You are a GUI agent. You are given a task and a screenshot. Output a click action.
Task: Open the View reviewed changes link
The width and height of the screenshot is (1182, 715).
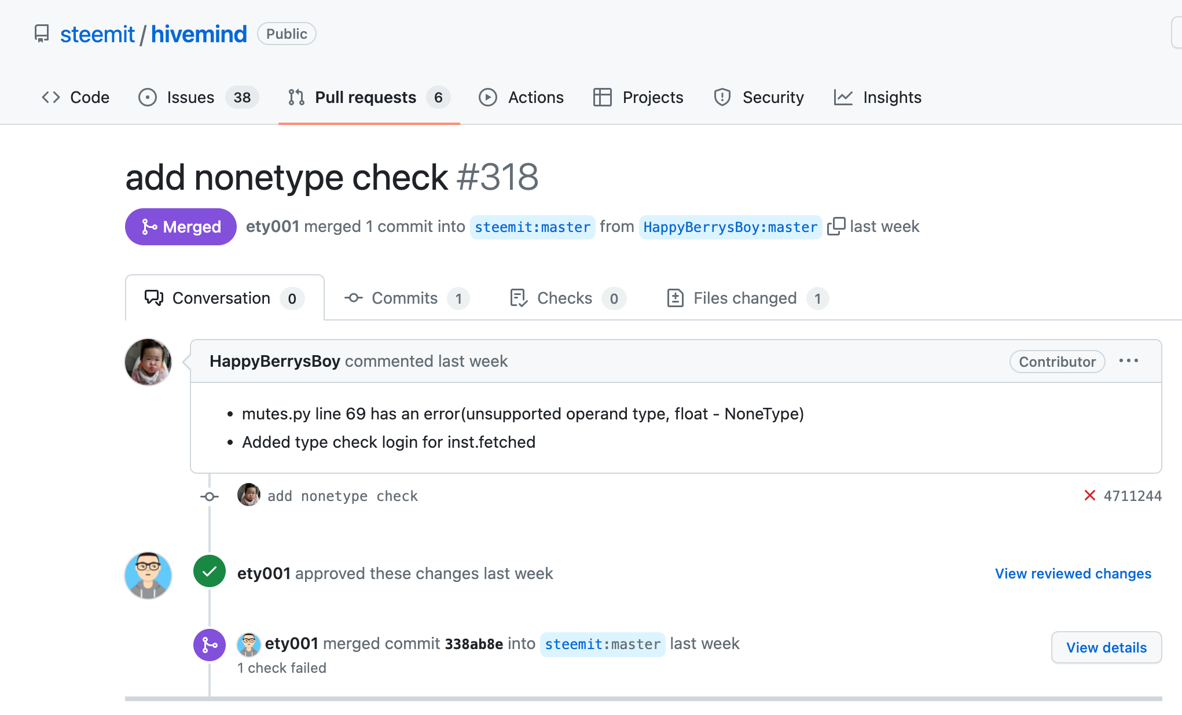pyautogui.click(x=1073, y=573)
